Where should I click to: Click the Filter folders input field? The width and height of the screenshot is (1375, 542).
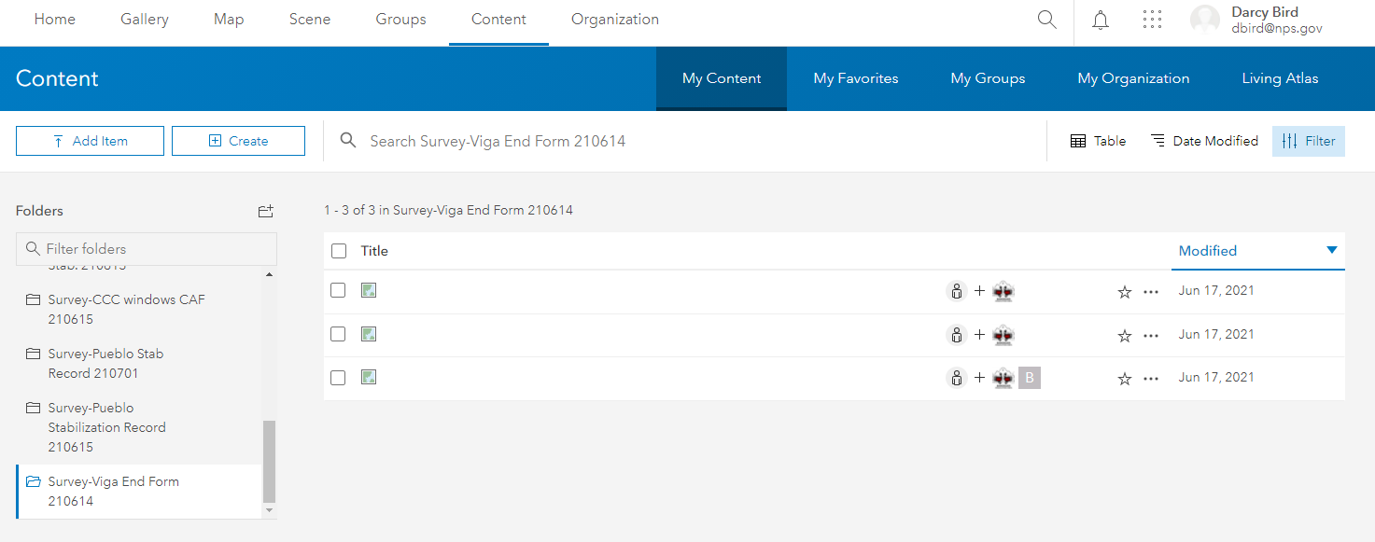[x=147, y=249]
